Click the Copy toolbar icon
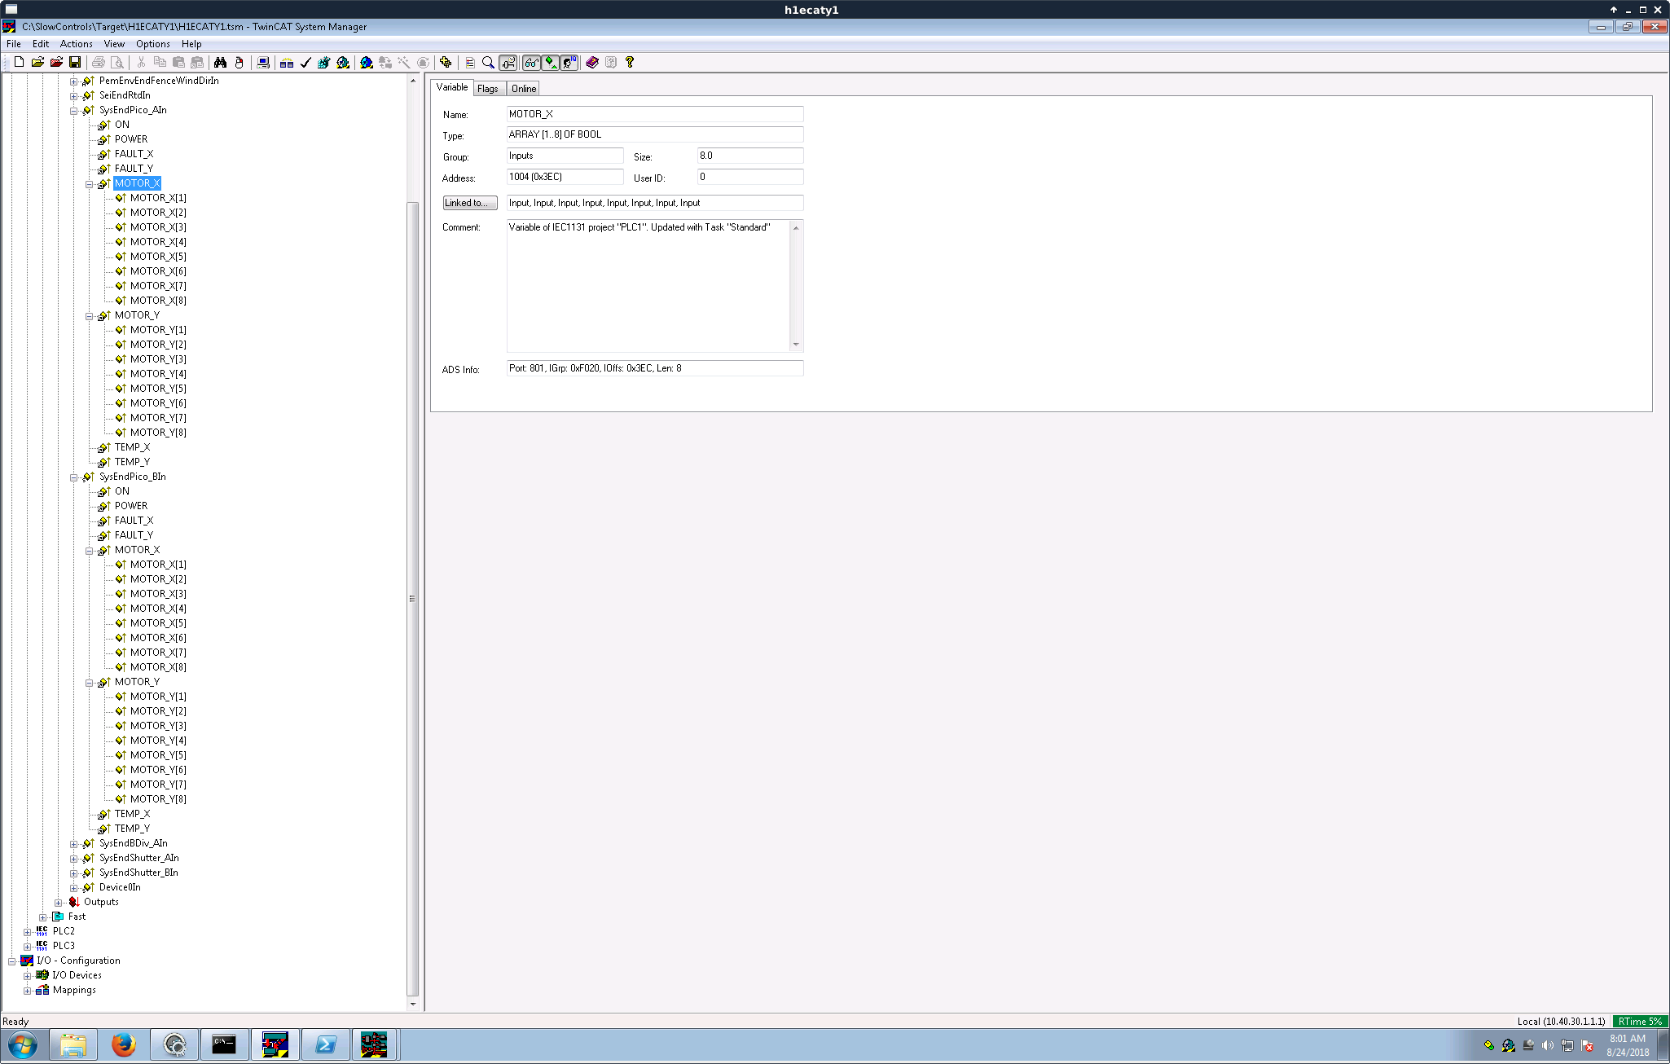This screenshot has height=1064, width=1670. tap(160, 63)
